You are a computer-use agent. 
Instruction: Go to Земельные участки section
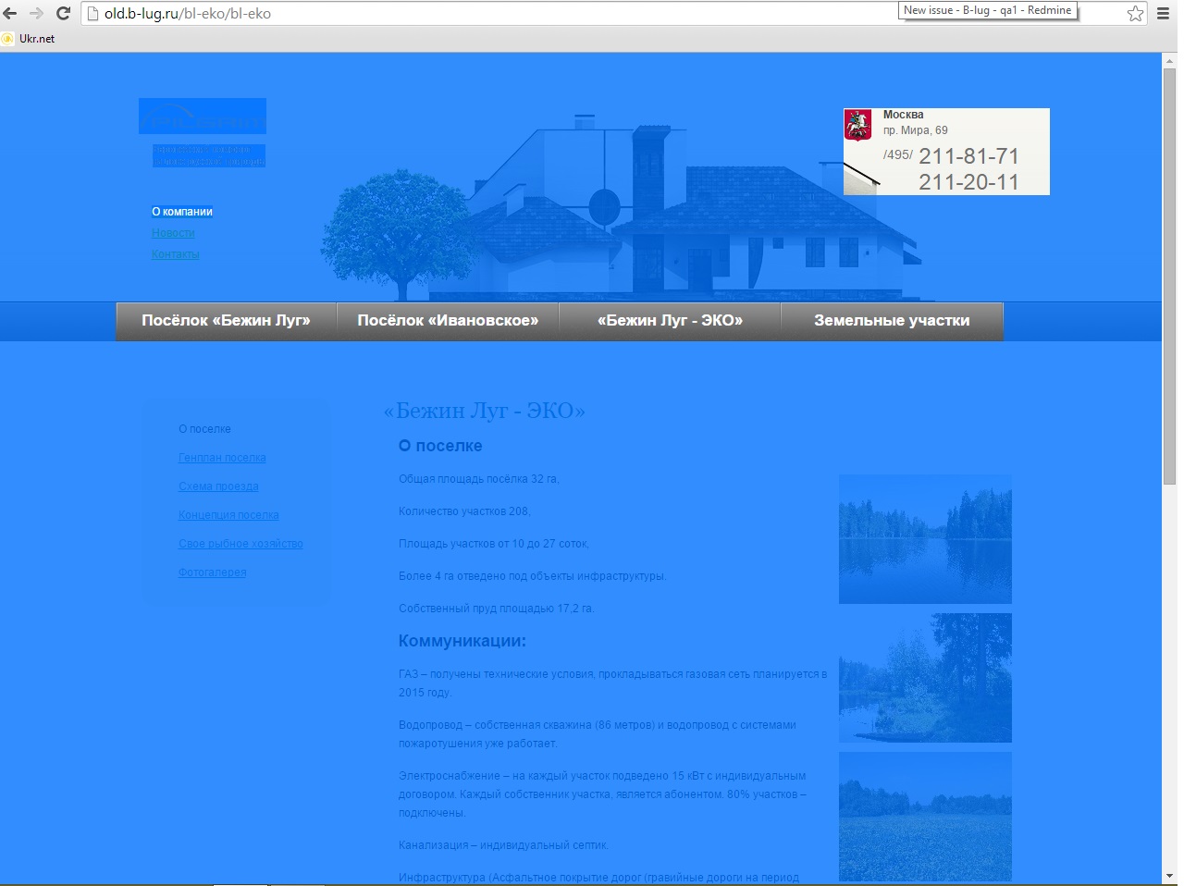tap(892, 321)
